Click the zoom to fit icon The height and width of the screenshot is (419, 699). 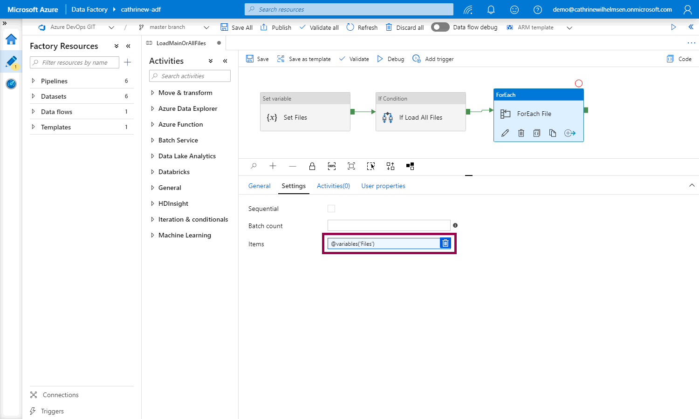point(351,166)
